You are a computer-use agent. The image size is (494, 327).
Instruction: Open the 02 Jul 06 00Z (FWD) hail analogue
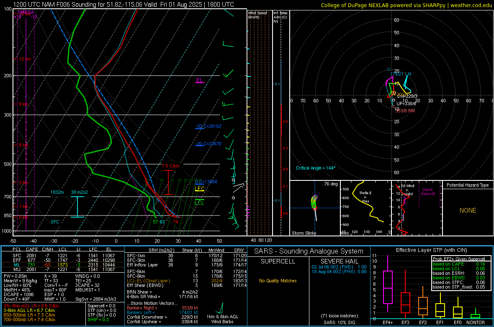339,267
